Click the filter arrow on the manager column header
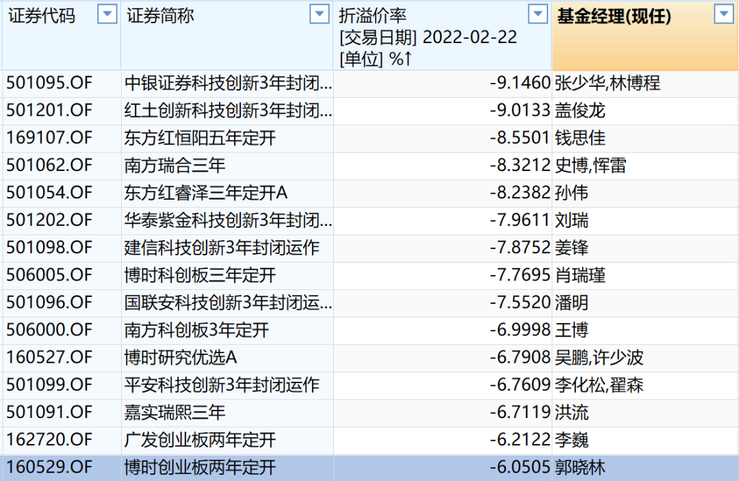This screenshot has width=739, height=481. pyautogui.click(x=723, y=14)
